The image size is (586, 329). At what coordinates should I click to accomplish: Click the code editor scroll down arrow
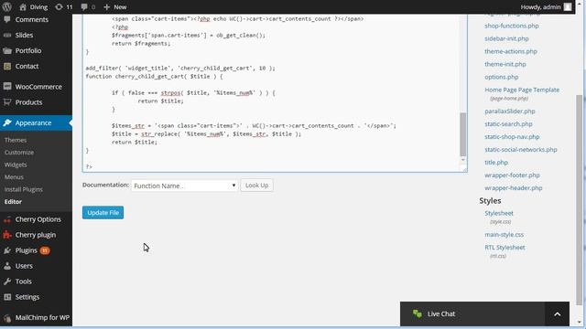(x=463, y=161)
